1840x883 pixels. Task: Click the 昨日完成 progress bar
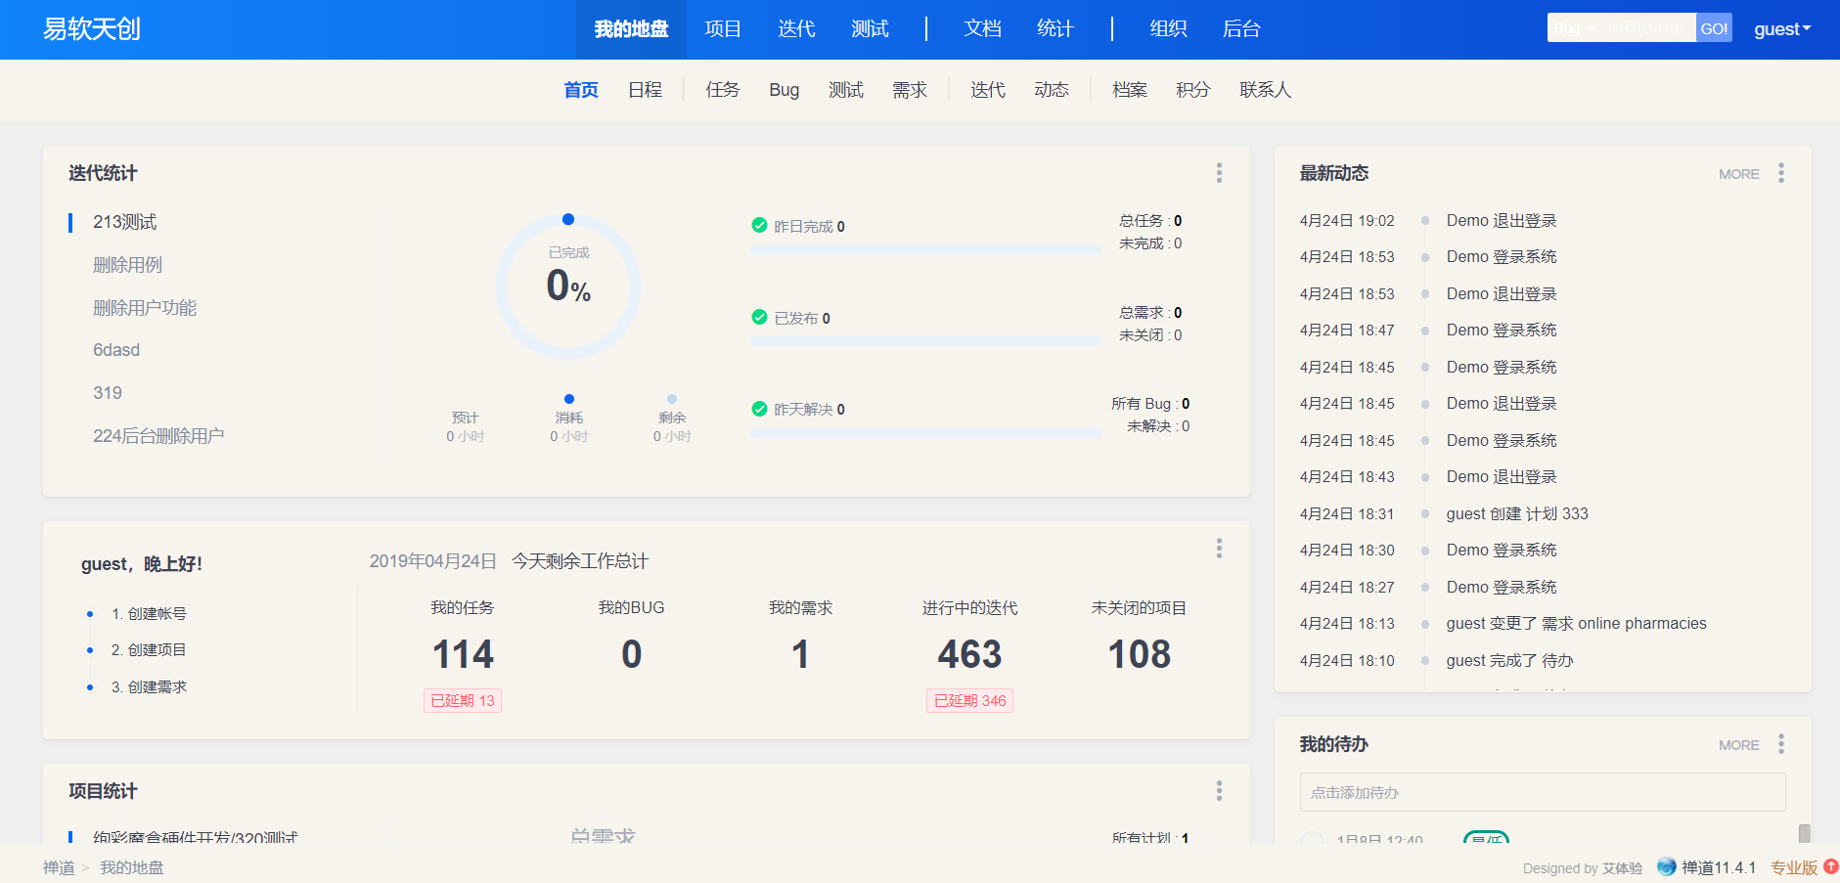925,250
